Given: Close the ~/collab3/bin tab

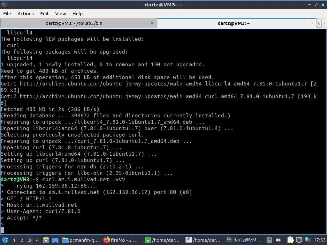Looking at the screenshot, I should coord(152,23).
